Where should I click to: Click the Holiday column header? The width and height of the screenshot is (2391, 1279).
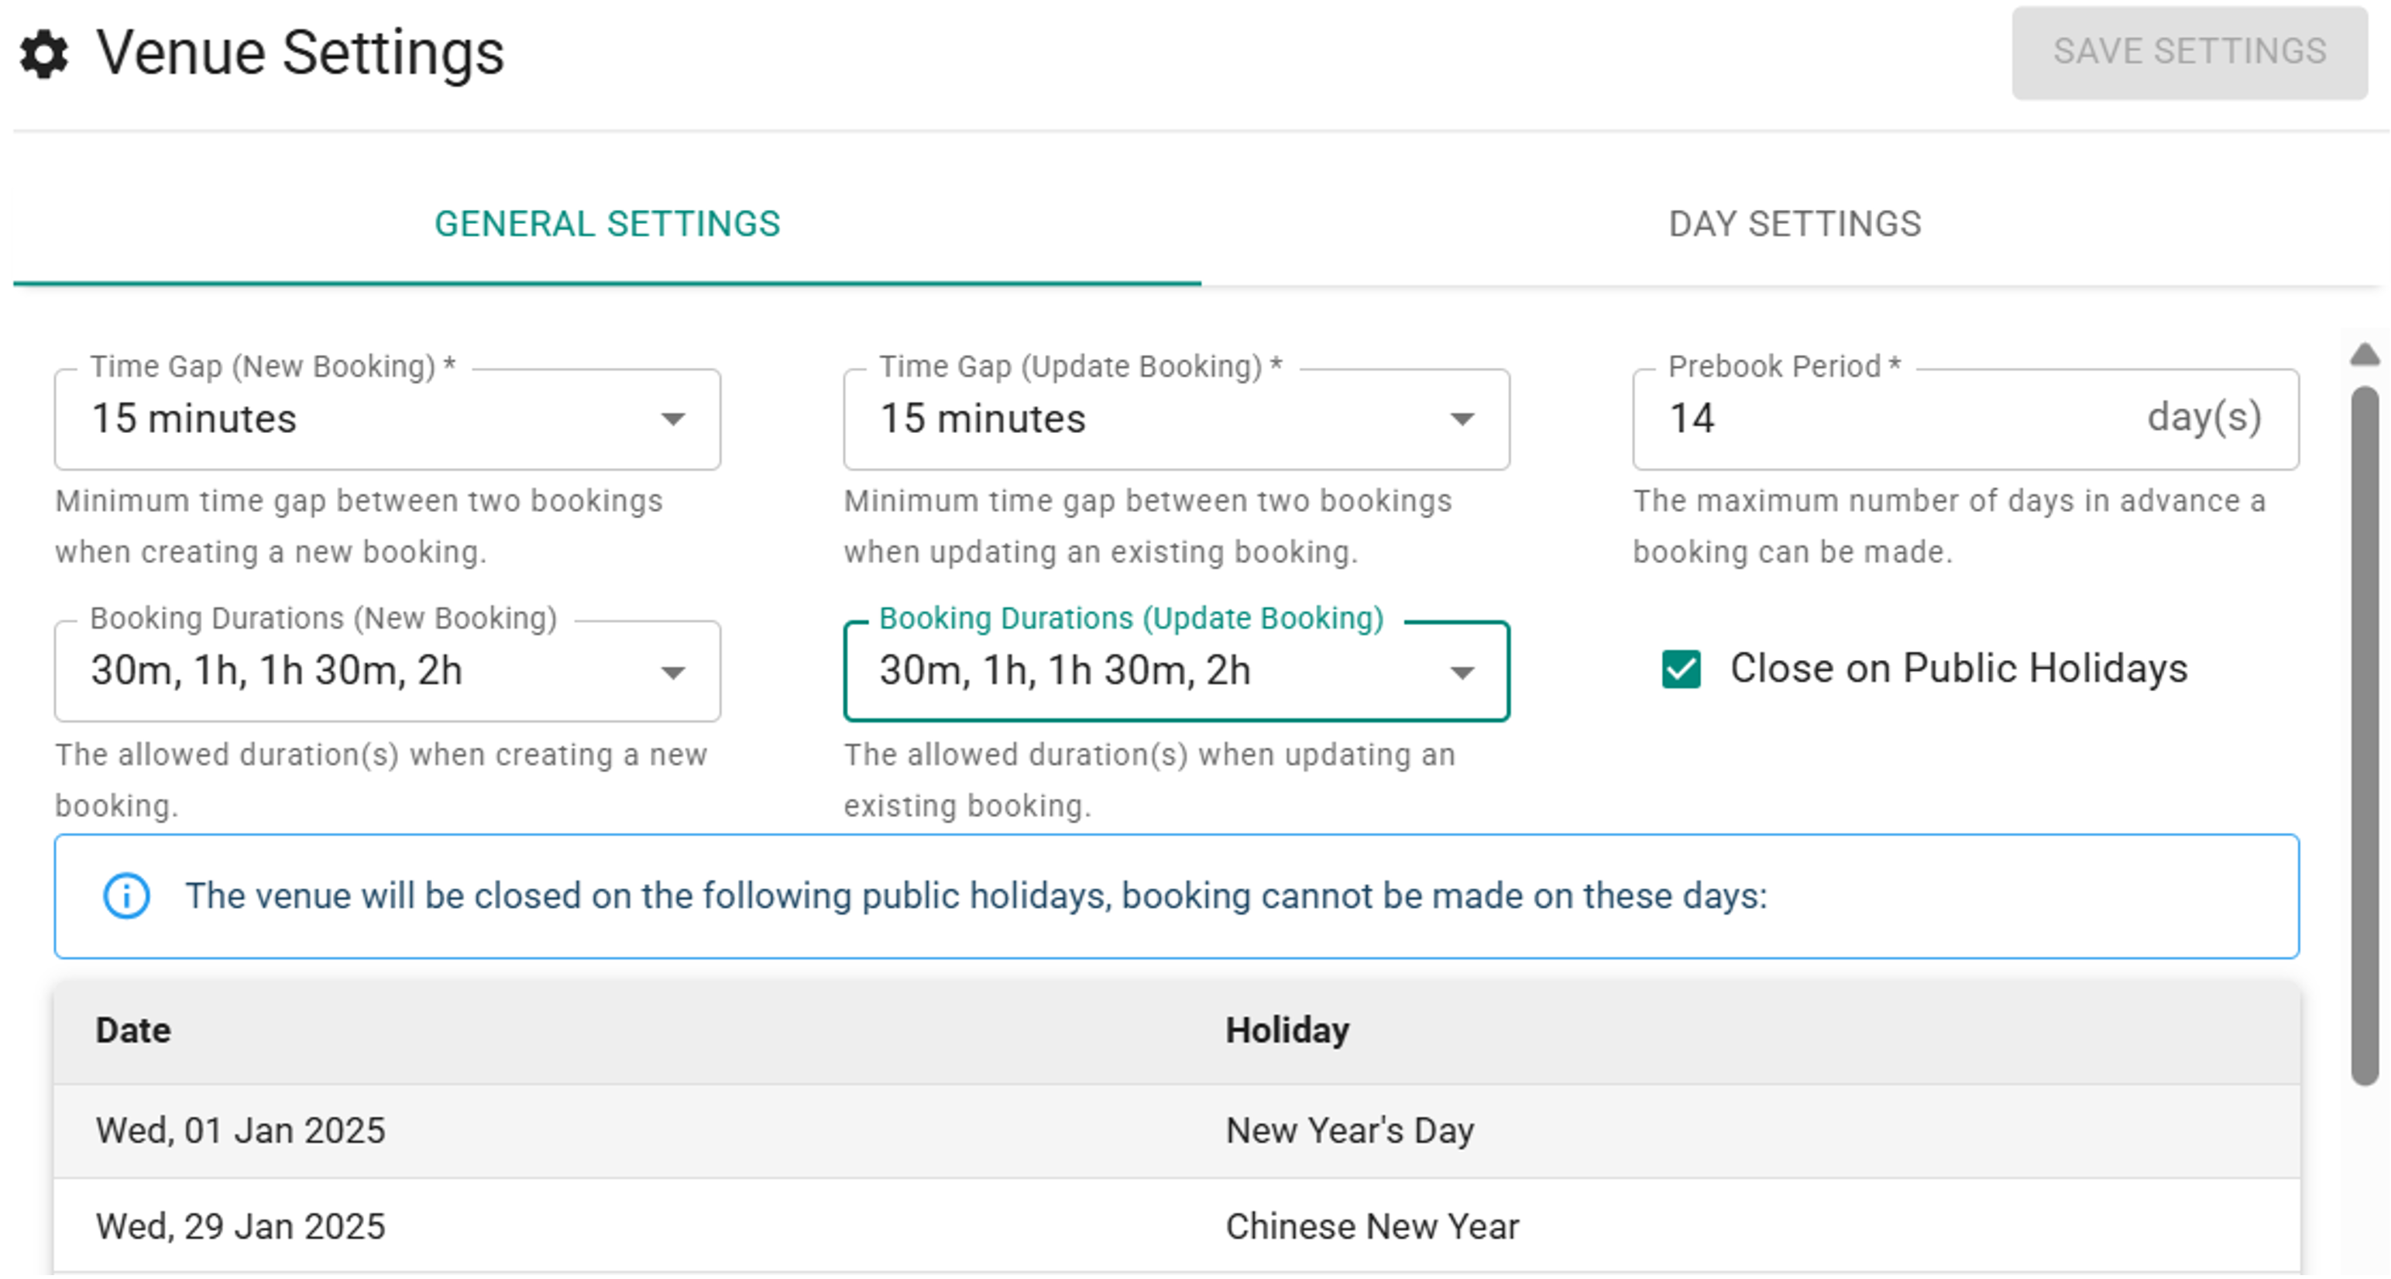click(x=1287, y=1031)
